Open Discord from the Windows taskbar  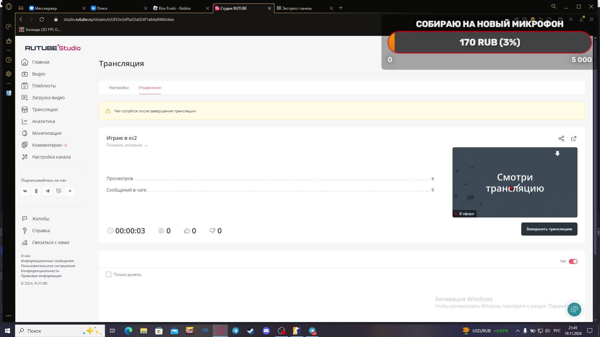tap(266, 331)
